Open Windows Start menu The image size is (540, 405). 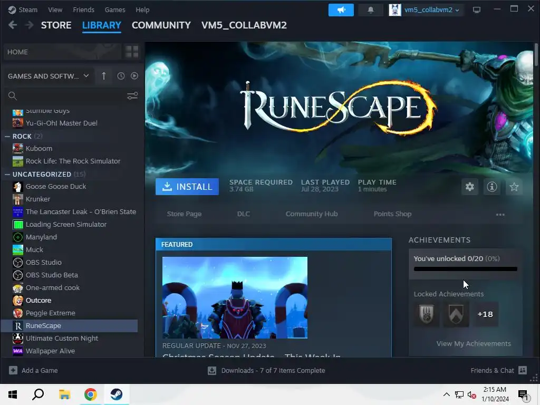click(13, 394)
